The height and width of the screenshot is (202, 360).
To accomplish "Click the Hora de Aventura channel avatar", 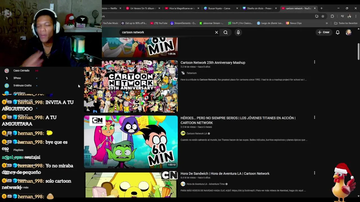I will (183, 184).
